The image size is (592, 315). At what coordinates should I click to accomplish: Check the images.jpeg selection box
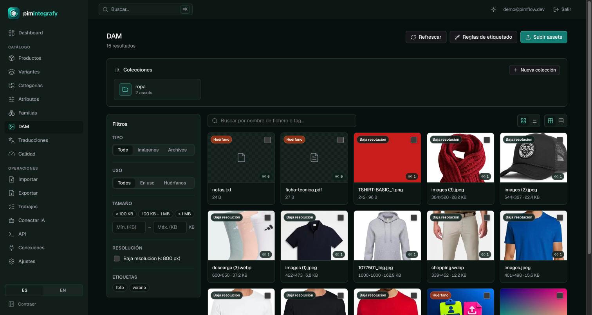[560, 218]
